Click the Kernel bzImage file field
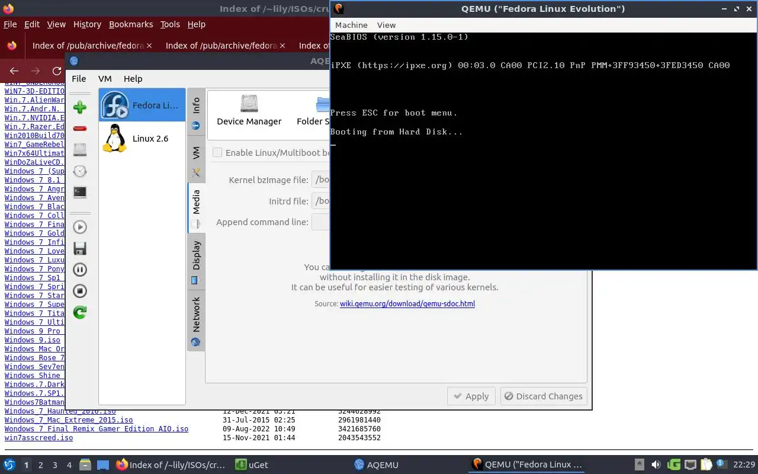The width and height of the screenshot is (758, 474). (320, 180)
